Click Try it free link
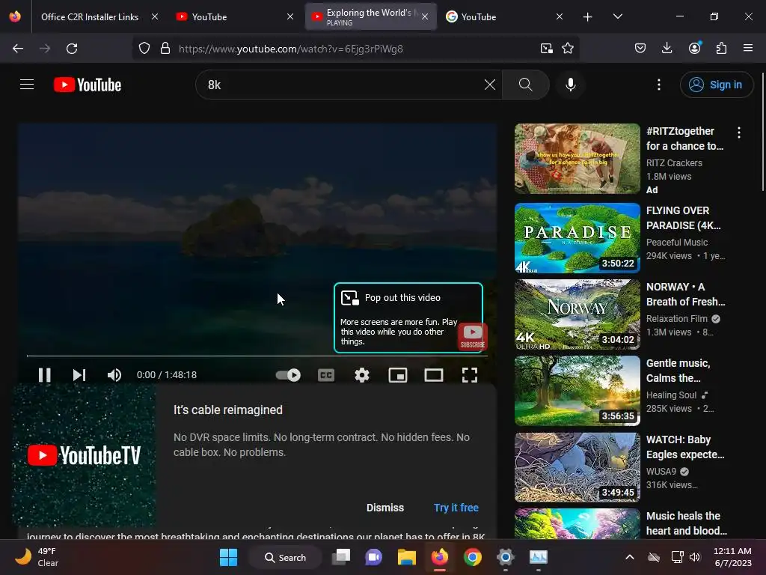766x575 pixels. click(456, 508)
